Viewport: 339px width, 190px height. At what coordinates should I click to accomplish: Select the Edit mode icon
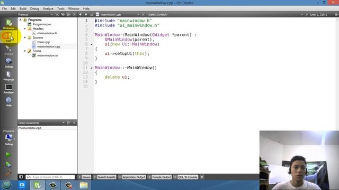(8, 36)
